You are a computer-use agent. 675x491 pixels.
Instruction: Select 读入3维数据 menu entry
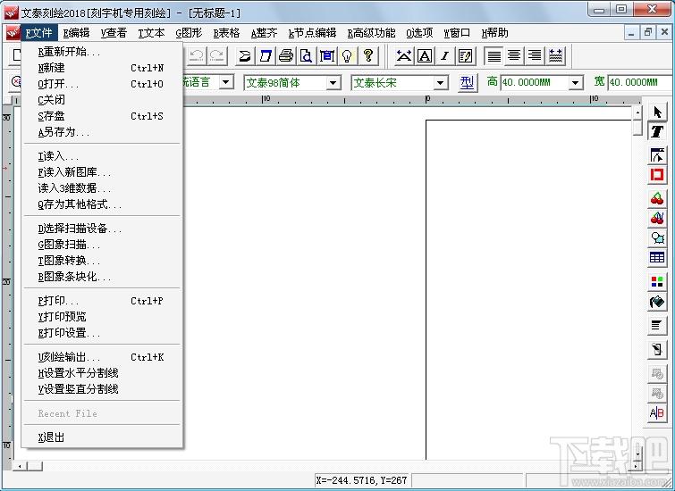point(103,188)
